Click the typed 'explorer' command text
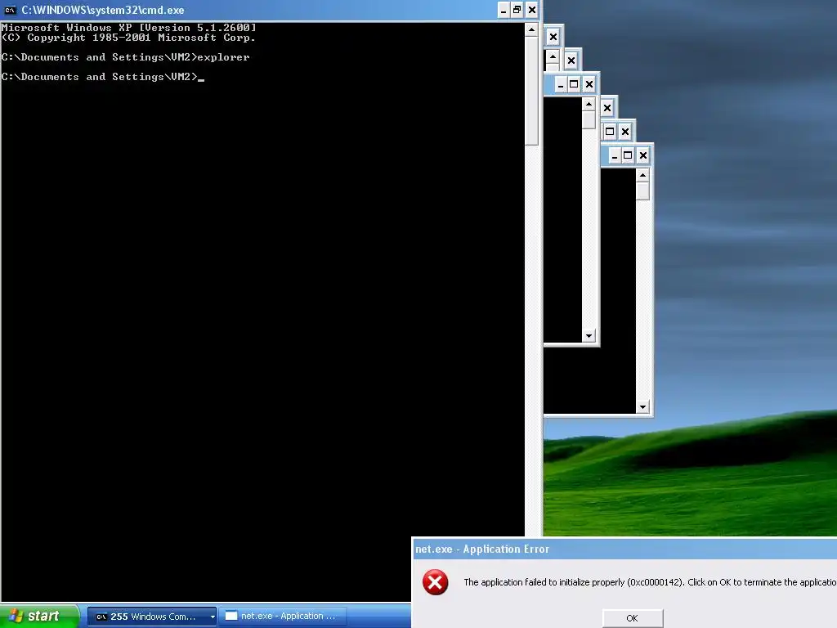Screen dimensions: 837x628 (223, 57)
